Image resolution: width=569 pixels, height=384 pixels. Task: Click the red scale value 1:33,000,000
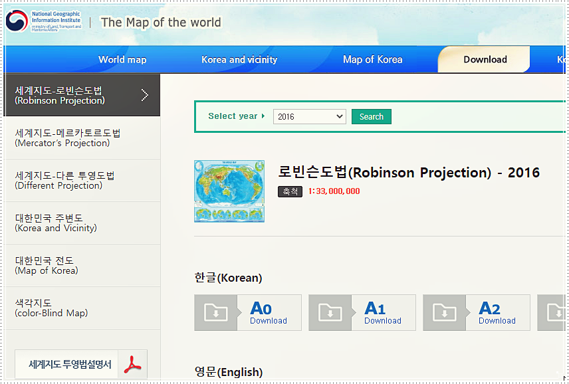point(334,191)
